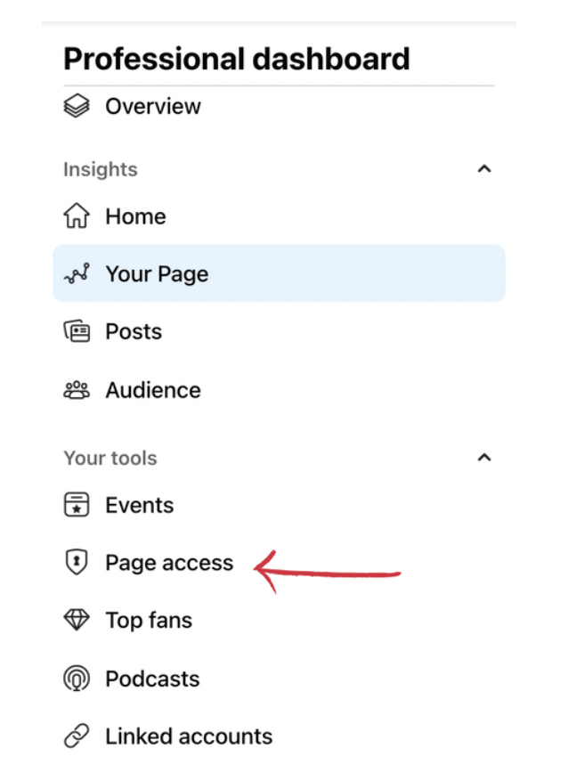Click the shield keyhole Page access icon
Viewport: 568px width, 773px height.
[x=77, y=562]
